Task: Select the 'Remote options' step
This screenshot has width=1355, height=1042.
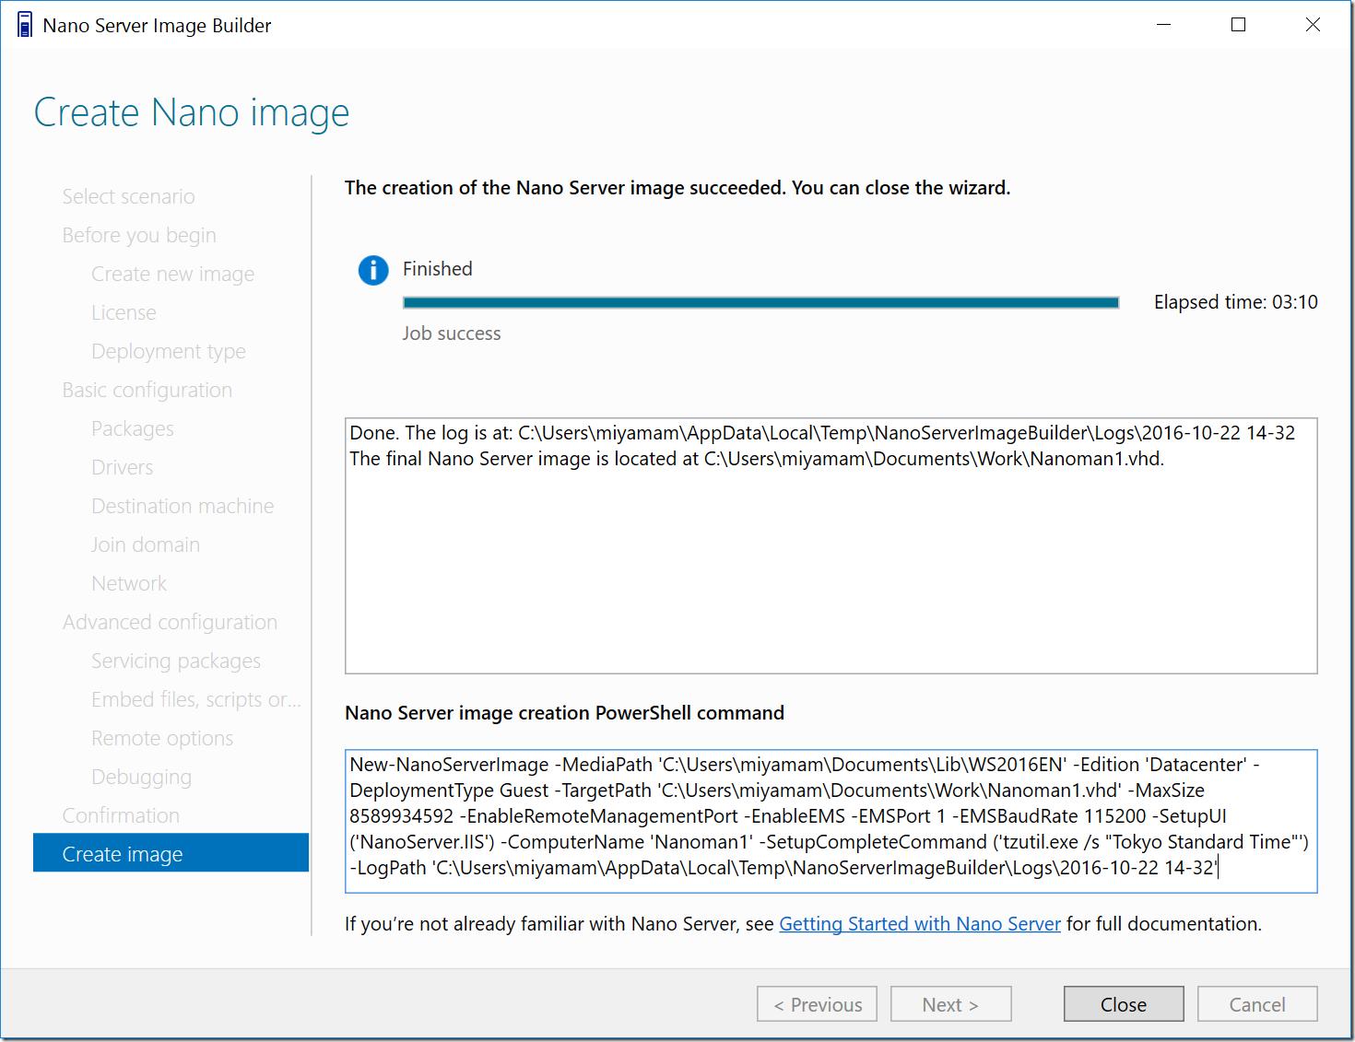Action: click(162, 738)
